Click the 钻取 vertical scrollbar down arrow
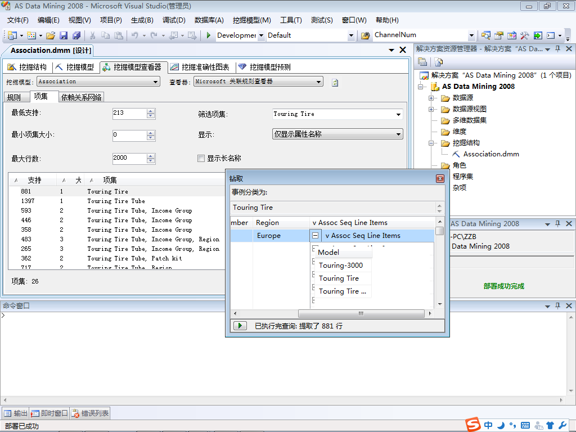Viewport: 576px width, 432px height. tap(440, 304)
